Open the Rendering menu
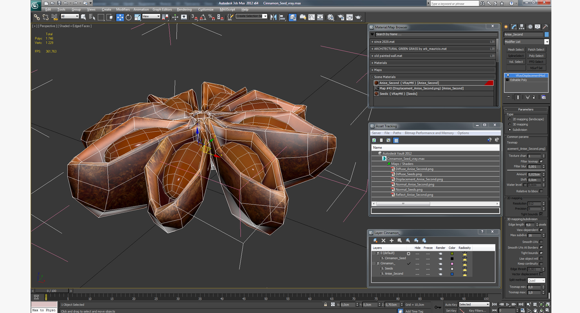580x313 pixels. coord(184,9)
